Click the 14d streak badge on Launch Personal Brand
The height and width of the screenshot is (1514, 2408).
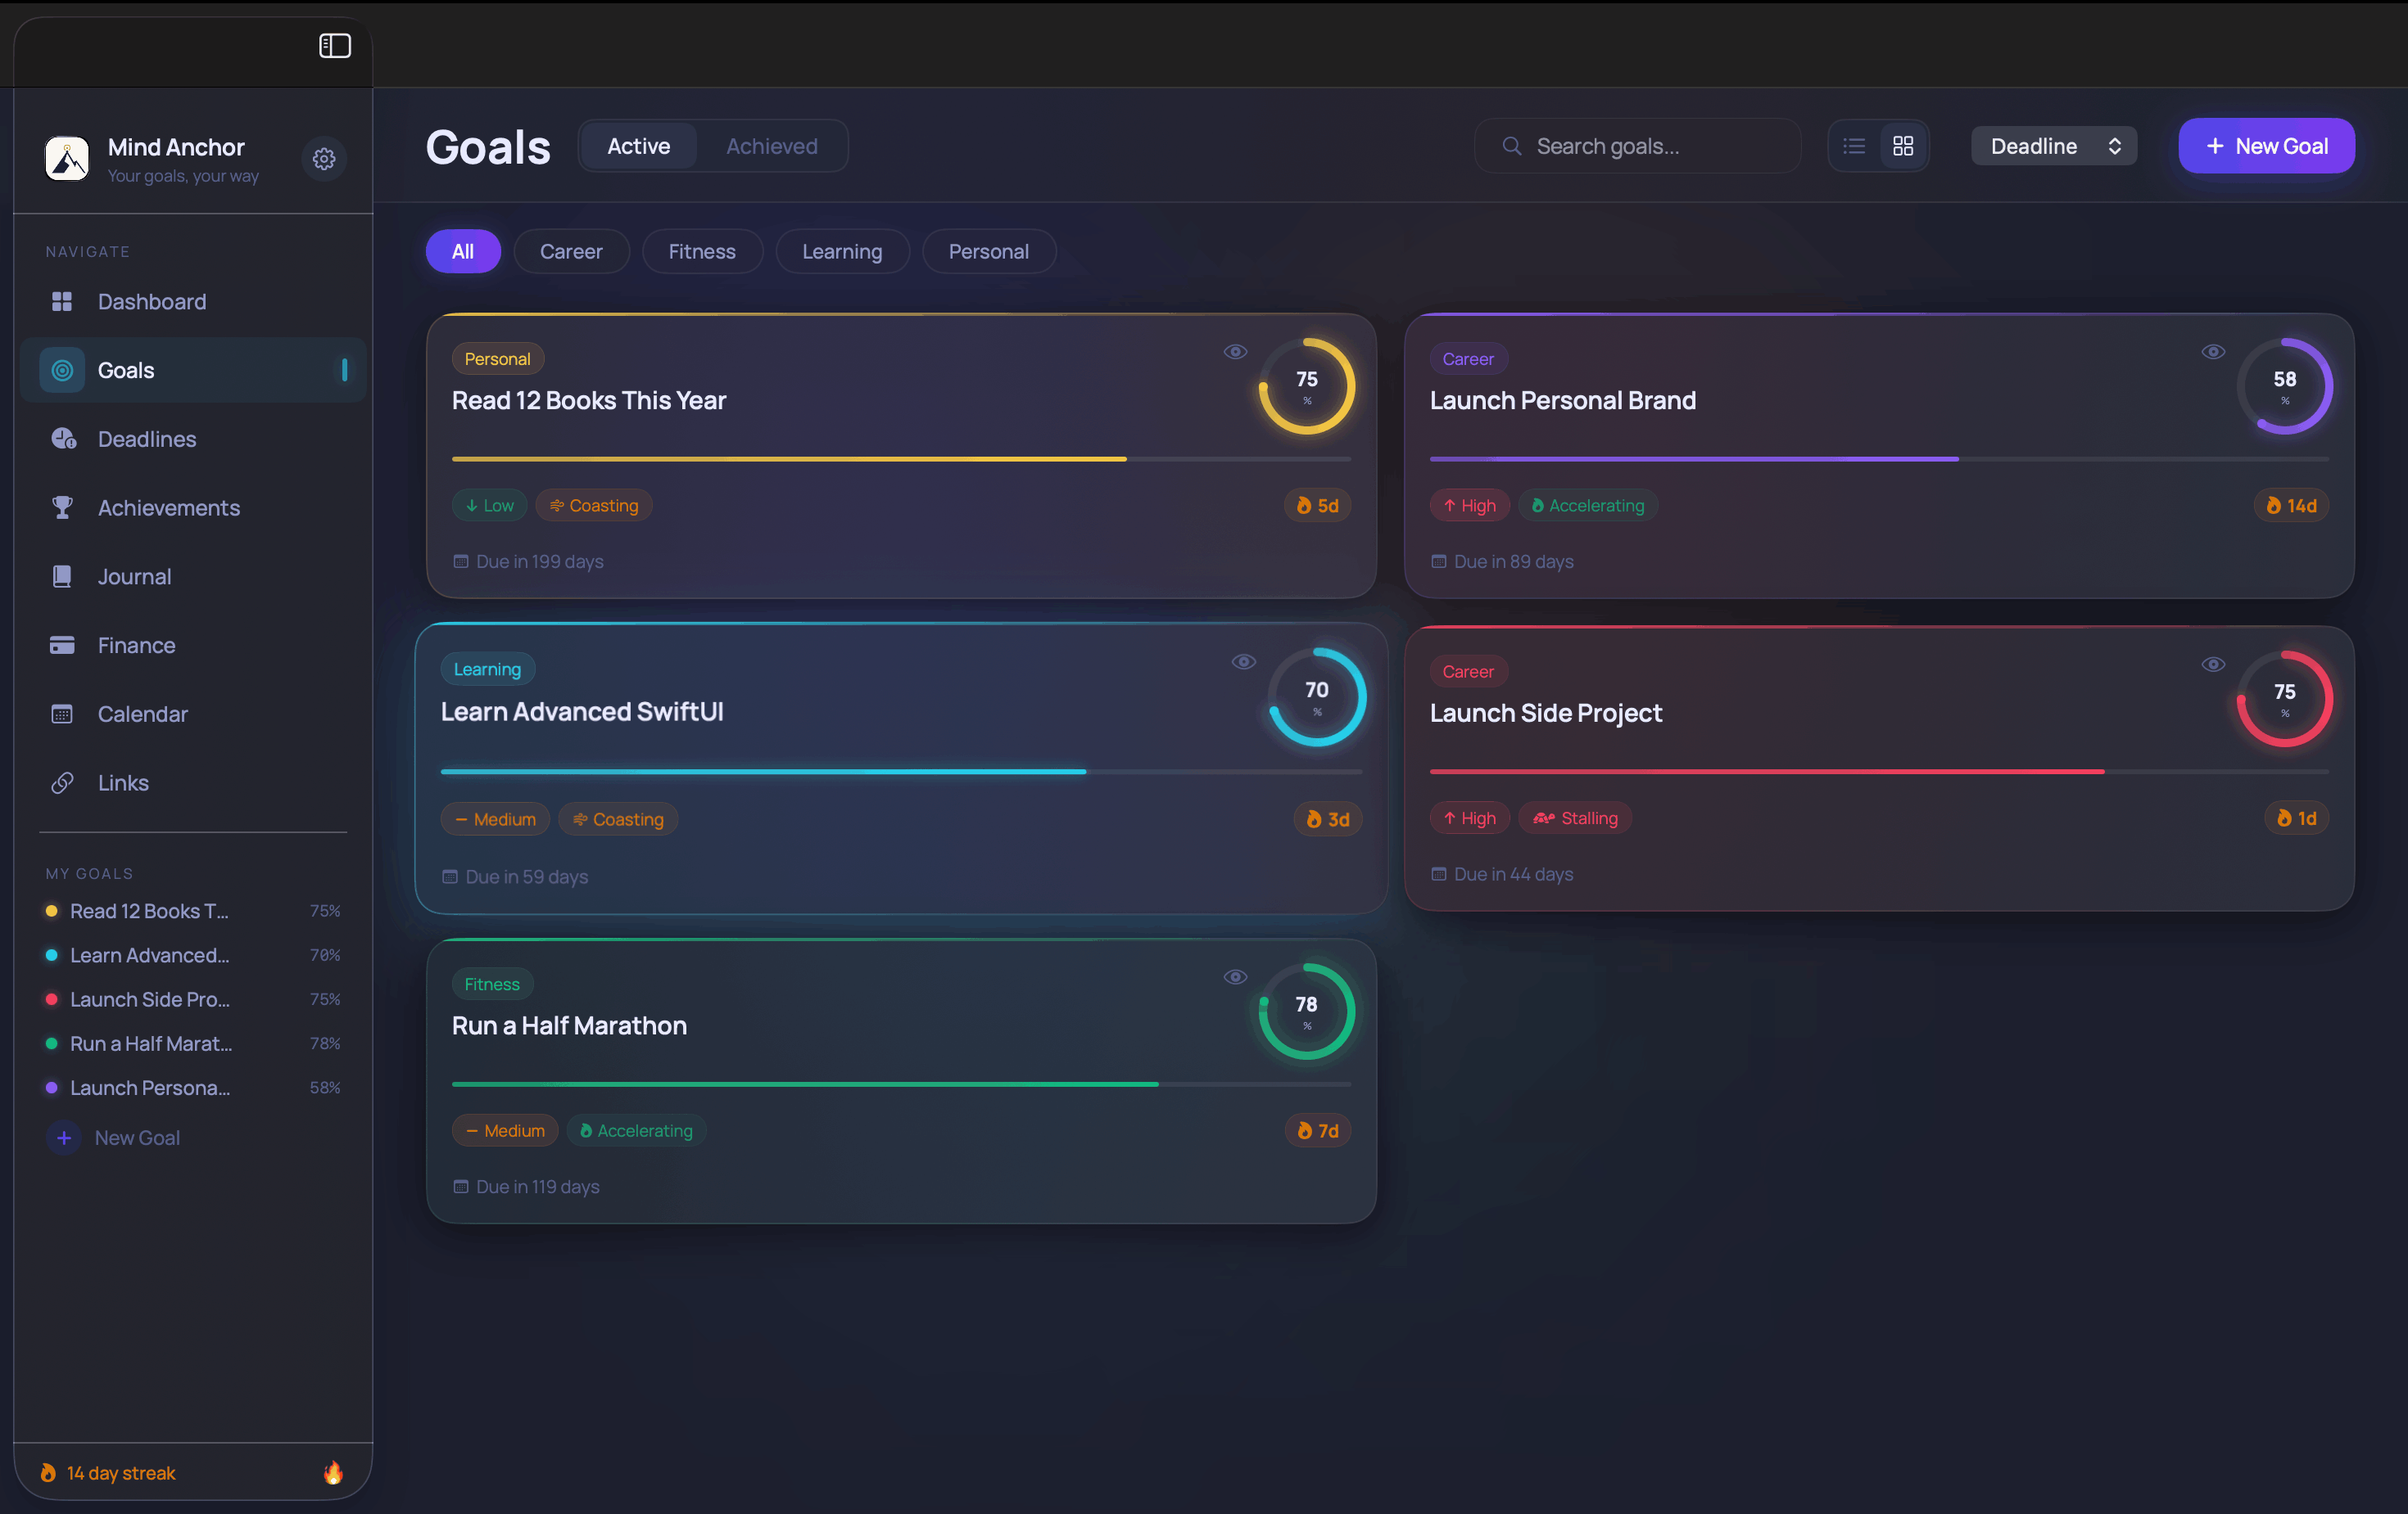2291,506
